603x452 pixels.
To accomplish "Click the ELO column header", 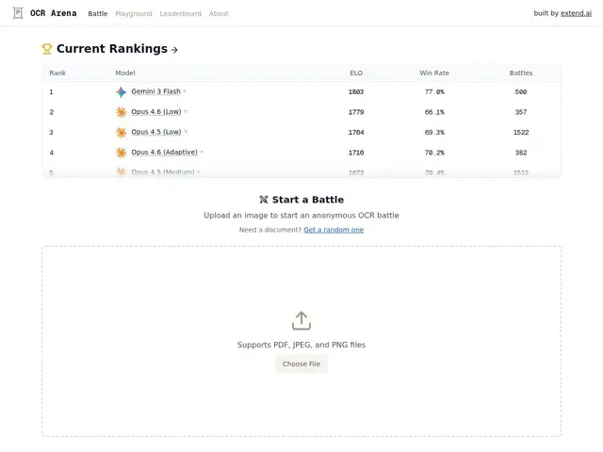I will pos(356,73).
